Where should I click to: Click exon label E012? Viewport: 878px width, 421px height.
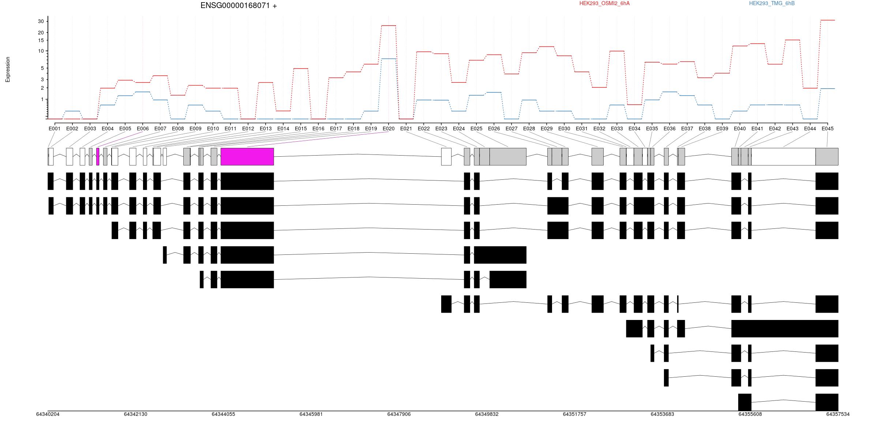[248, 128]
